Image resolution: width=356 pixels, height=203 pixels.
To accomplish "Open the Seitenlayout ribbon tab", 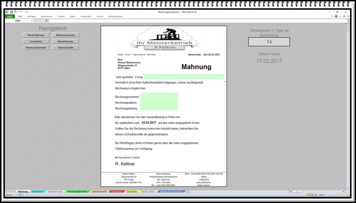I will [x=46, y=16].
